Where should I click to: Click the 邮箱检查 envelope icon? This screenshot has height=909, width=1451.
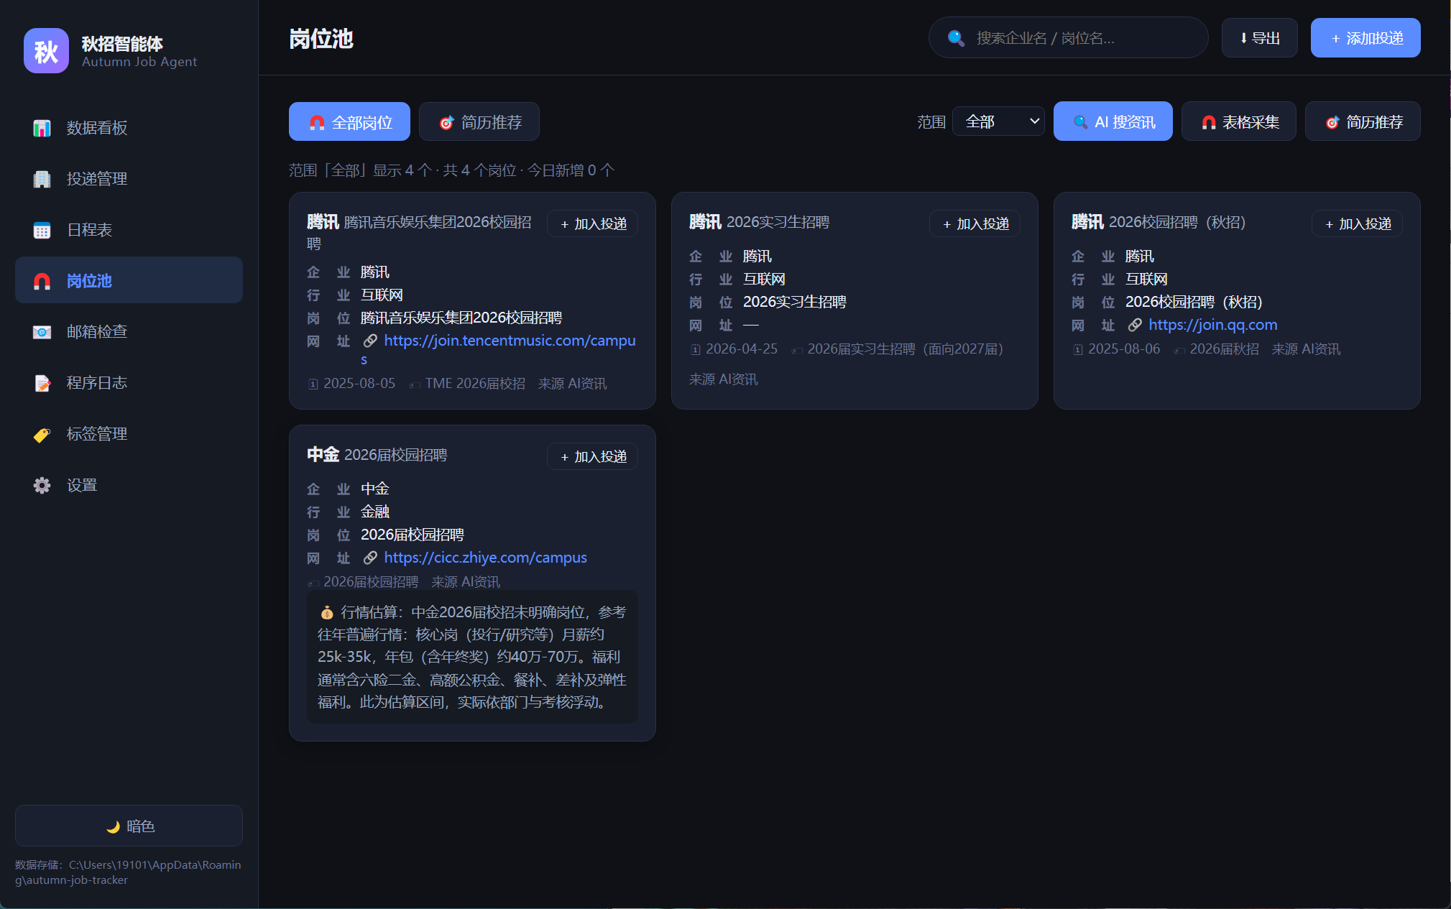[42, 332]
